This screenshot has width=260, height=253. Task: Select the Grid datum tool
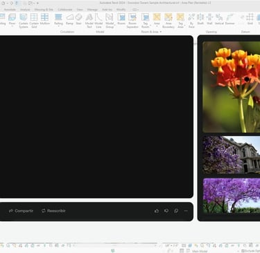pos(250,19)
